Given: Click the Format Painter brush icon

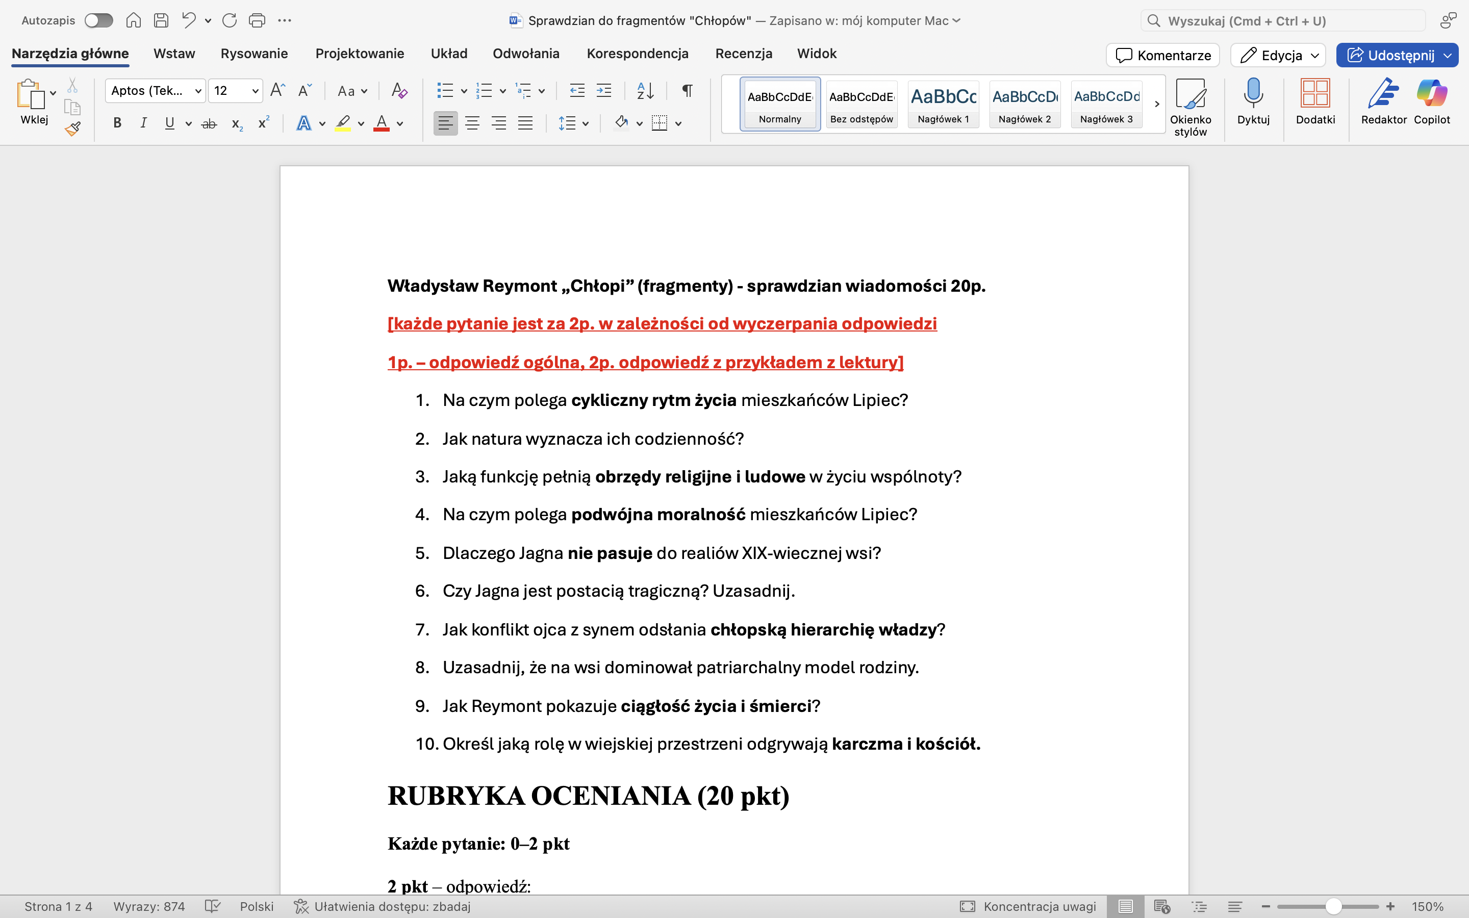Looking at the screenshot, I should pos(73,129).
